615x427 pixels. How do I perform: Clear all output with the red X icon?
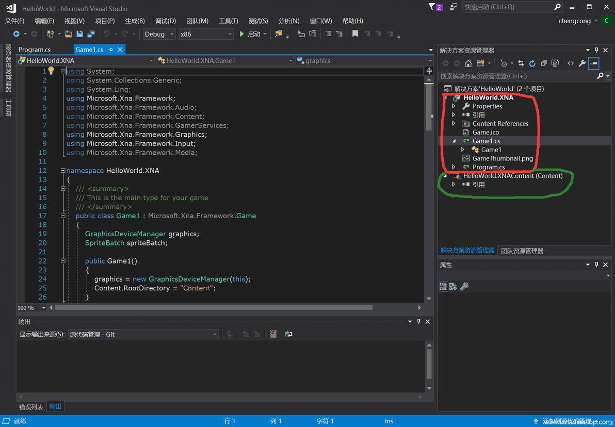click(x=273, y=334)
